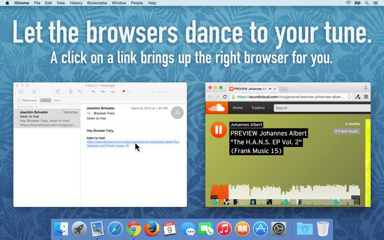Click the Reply arrow in Mail toolbar
The image size is (384, 240).
pos(94,92)
